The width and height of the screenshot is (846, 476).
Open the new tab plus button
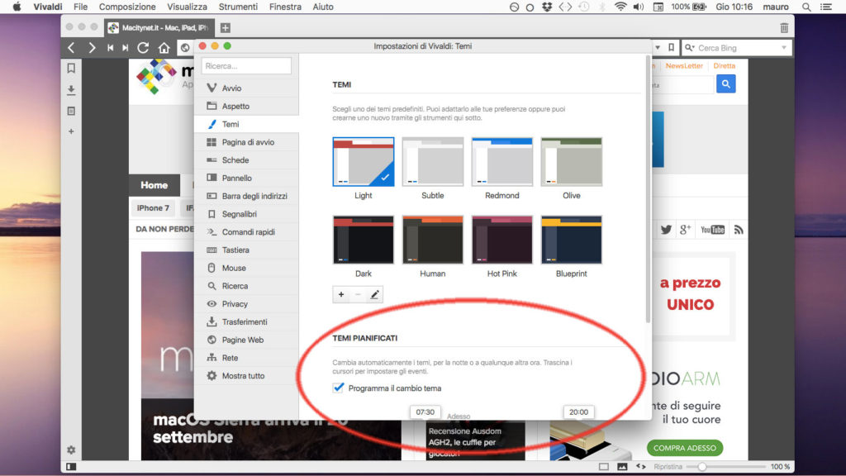[x=226, y=27]
